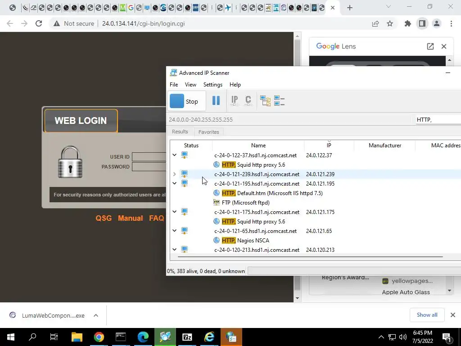Open LumaWebCompon....exe download options arrow

point(96,315)
